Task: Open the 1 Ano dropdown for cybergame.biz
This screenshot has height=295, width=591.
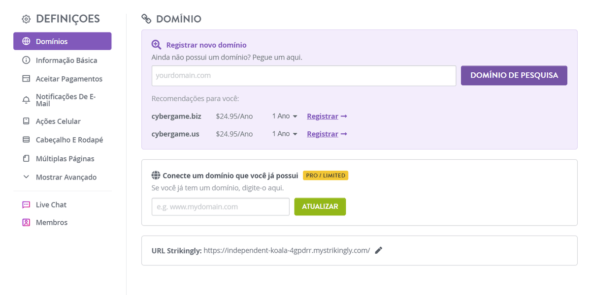Action: [x=285, y=117]
